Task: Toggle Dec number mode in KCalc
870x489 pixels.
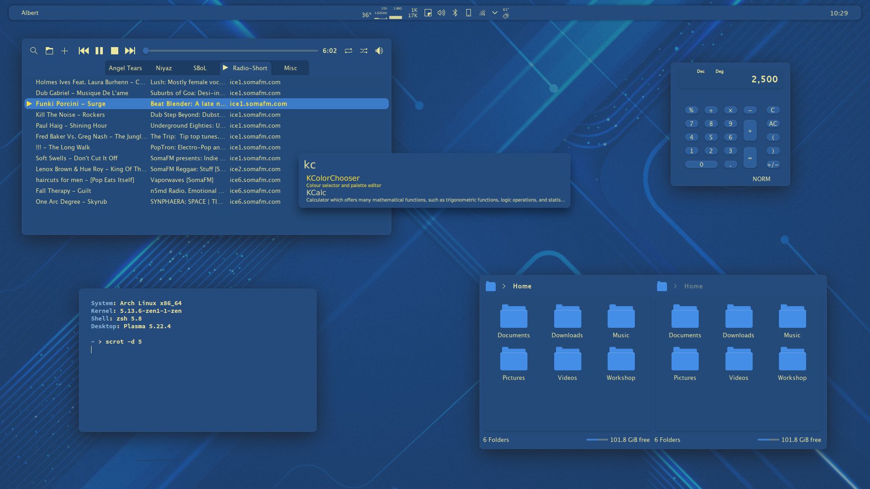Action: 700,71
